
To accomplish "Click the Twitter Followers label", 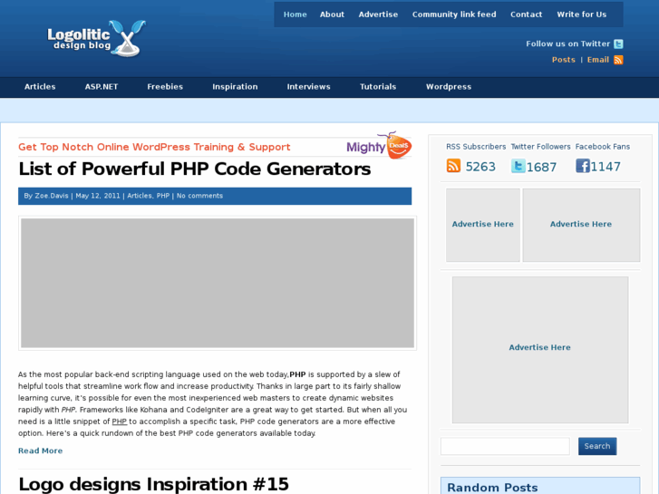I will (540, 147).
